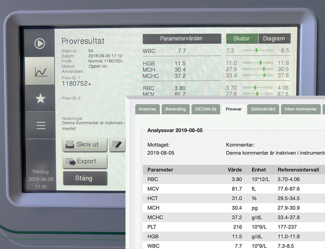The height and width of the screenshot is (249, 325).
Task: Open the Stationärvård tab
Action: (263, 109)
